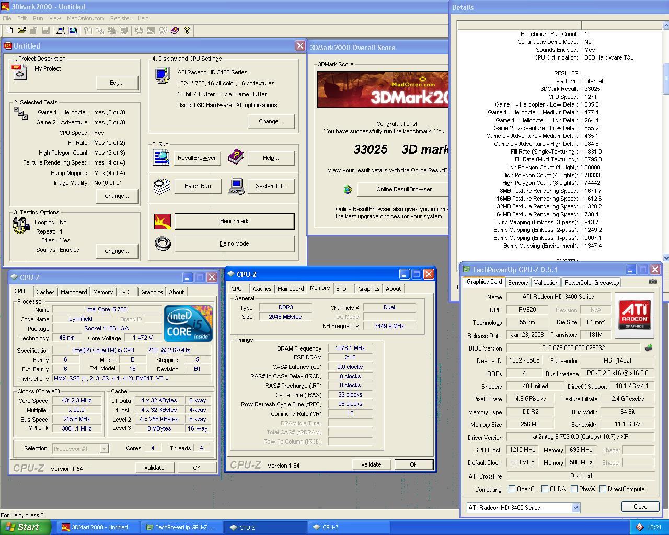The height and width of the screenshot is (535, 669).
Task: Click the Batch Run button
Action: 198,186
